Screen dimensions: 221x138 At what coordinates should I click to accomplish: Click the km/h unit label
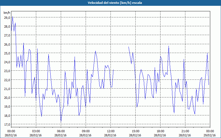[7, 13]
